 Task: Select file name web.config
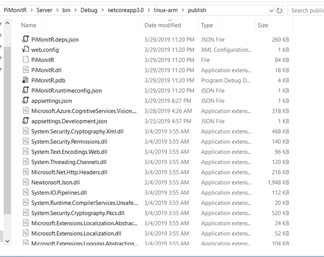pos(45,50)
